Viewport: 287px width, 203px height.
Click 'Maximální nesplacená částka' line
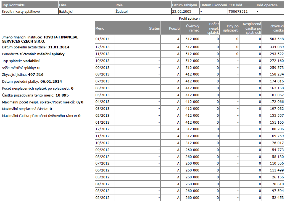[x=27, y=109]
